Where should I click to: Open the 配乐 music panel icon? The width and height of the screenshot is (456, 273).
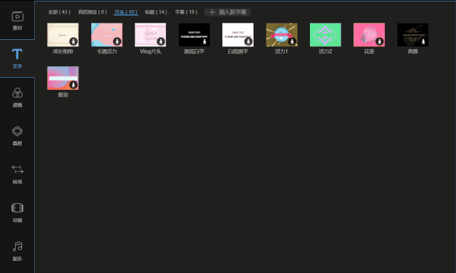coord(17,251)
